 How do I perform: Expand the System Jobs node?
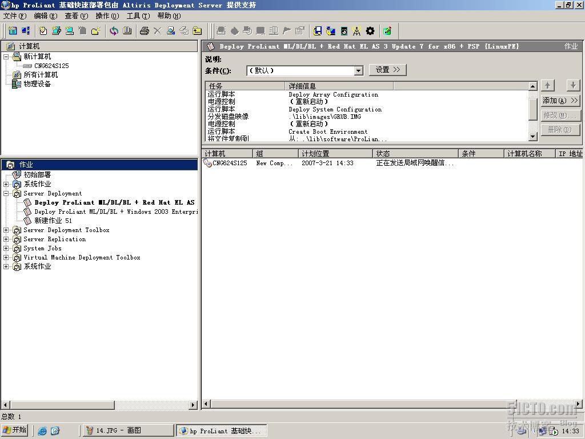6,248
